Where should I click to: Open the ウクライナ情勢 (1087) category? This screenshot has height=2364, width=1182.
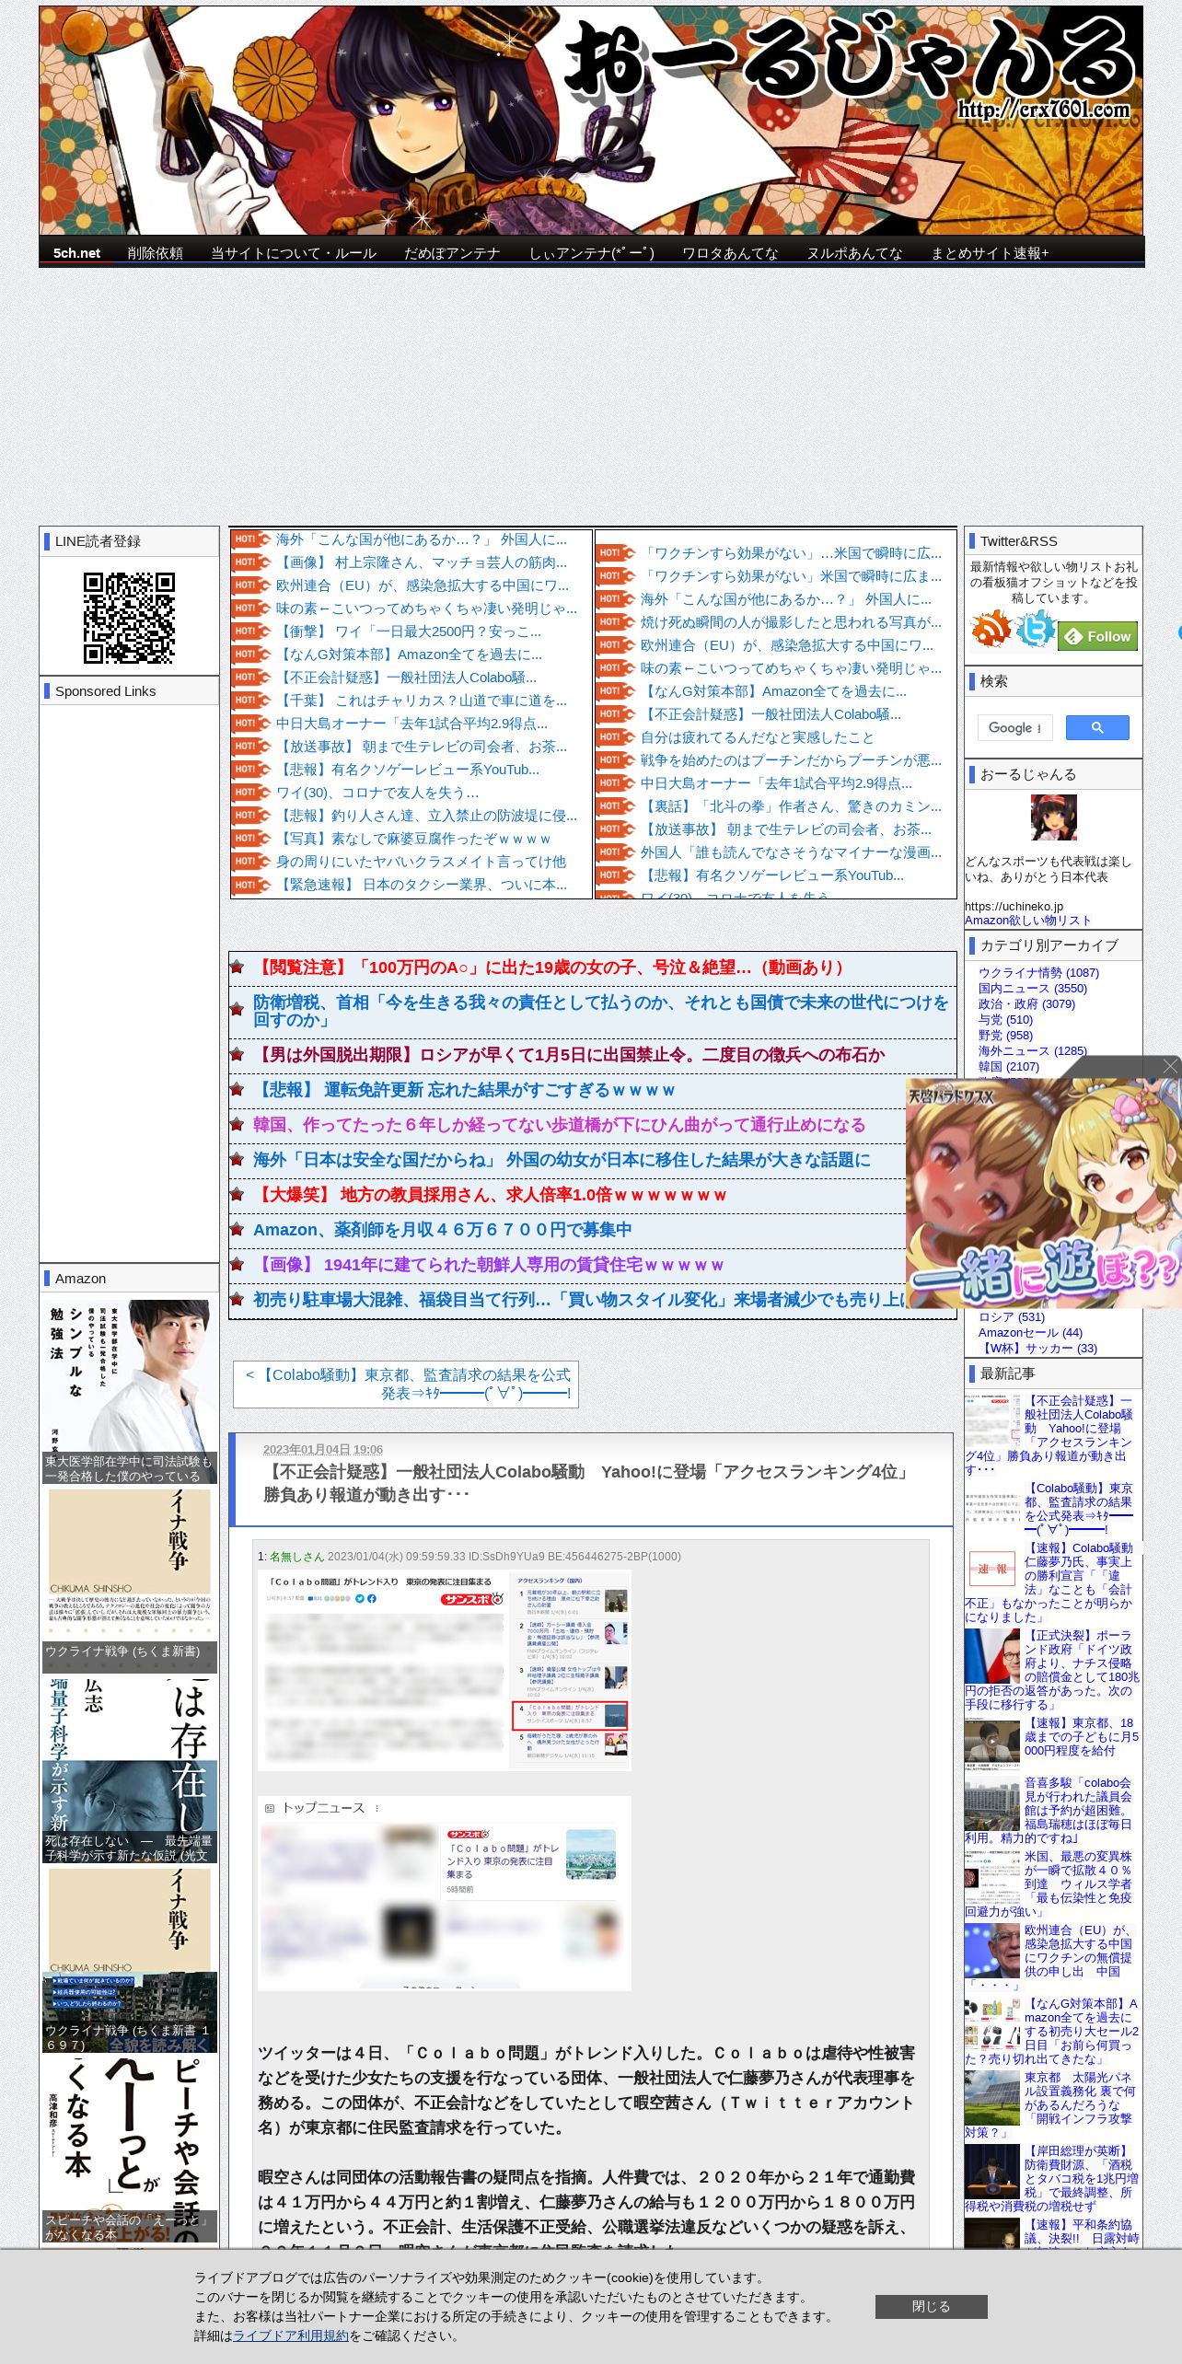1038,972
